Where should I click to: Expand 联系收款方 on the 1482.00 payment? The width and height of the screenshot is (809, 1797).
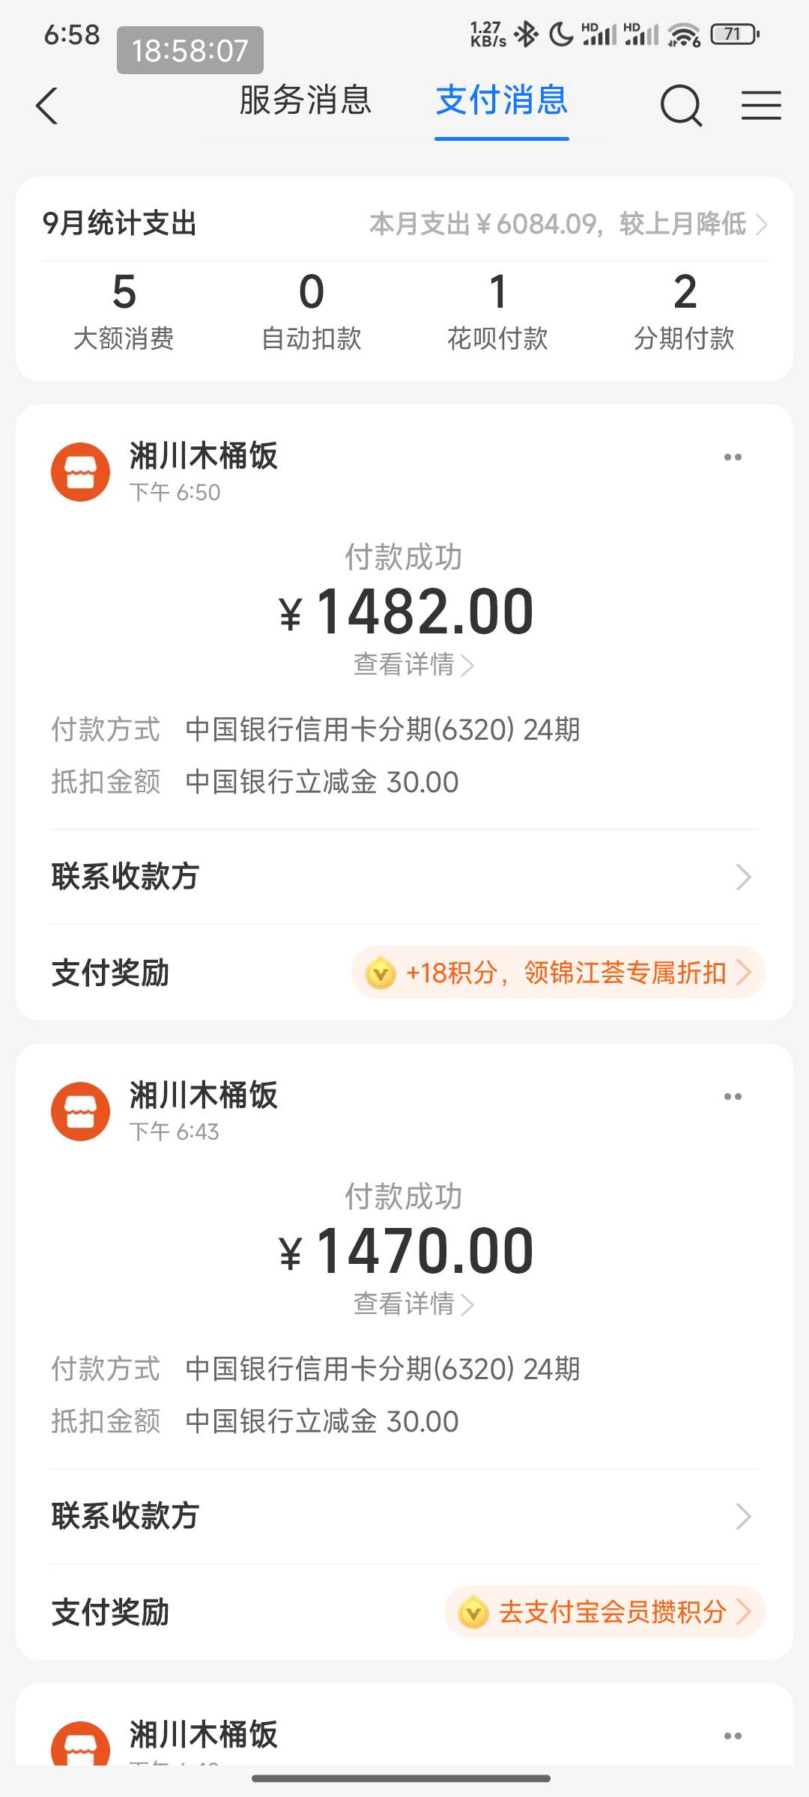[404, 877]
